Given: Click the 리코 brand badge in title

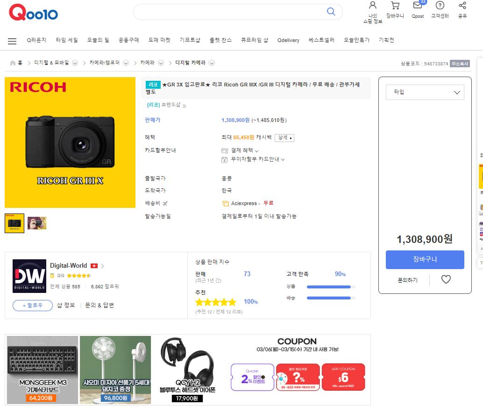Looking at the screenshot, I should (153, 85).
